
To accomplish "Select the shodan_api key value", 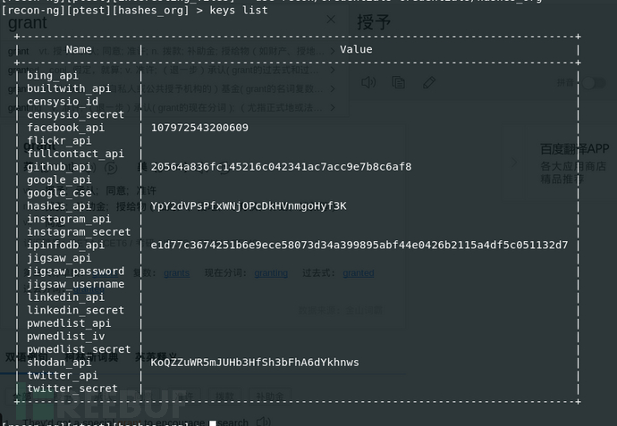I will [255, 363].
